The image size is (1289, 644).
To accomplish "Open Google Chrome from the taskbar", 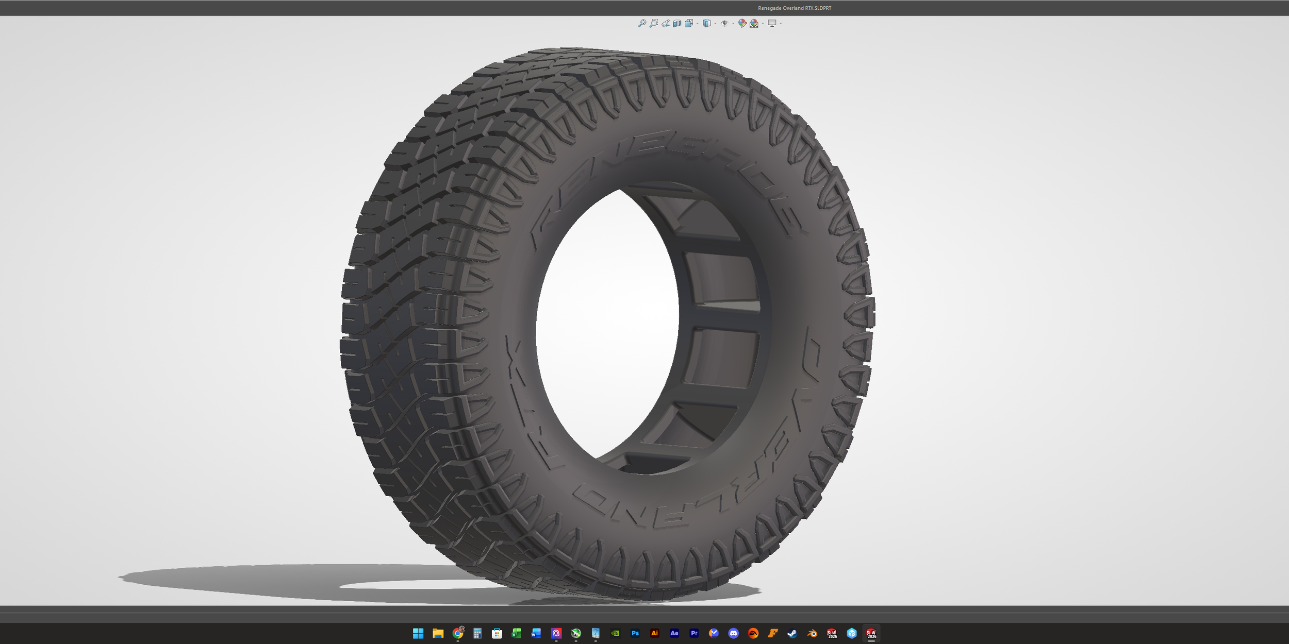I will coord(458,633).
